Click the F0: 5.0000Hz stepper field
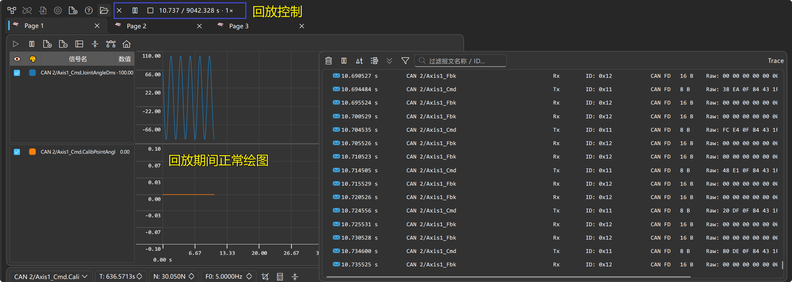The width and height of the screenshot is (792, 282). 229,276
